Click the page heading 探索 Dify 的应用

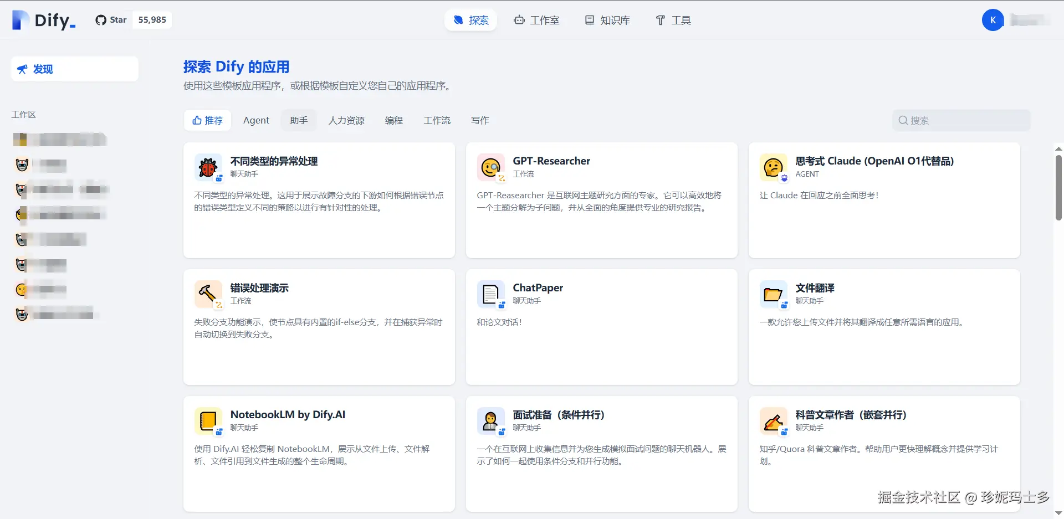pyautogui.click(x=236, y=67)
